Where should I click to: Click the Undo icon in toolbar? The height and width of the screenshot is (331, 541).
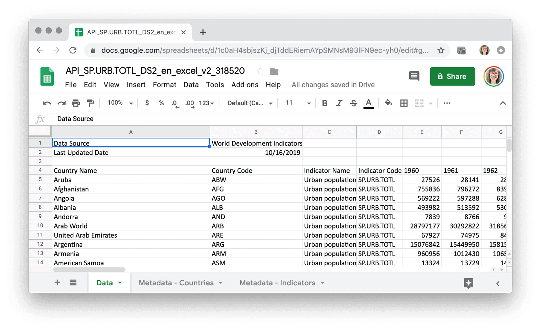coord(47,103)
